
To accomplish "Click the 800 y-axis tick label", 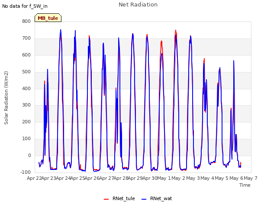I will coord(26,21).
